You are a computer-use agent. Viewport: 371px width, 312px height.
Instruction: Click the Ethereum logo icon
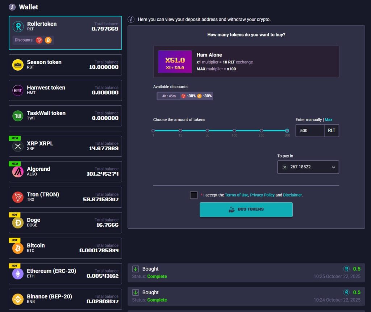(x=18, y=274)
